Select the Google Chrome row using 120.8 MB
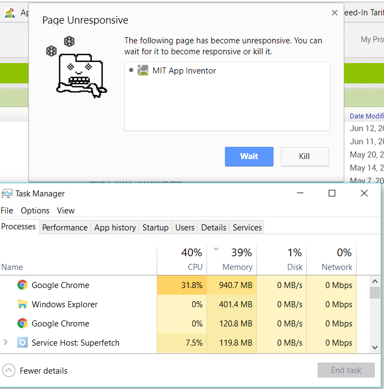The image size is (384, 389). tap(178, 324)
